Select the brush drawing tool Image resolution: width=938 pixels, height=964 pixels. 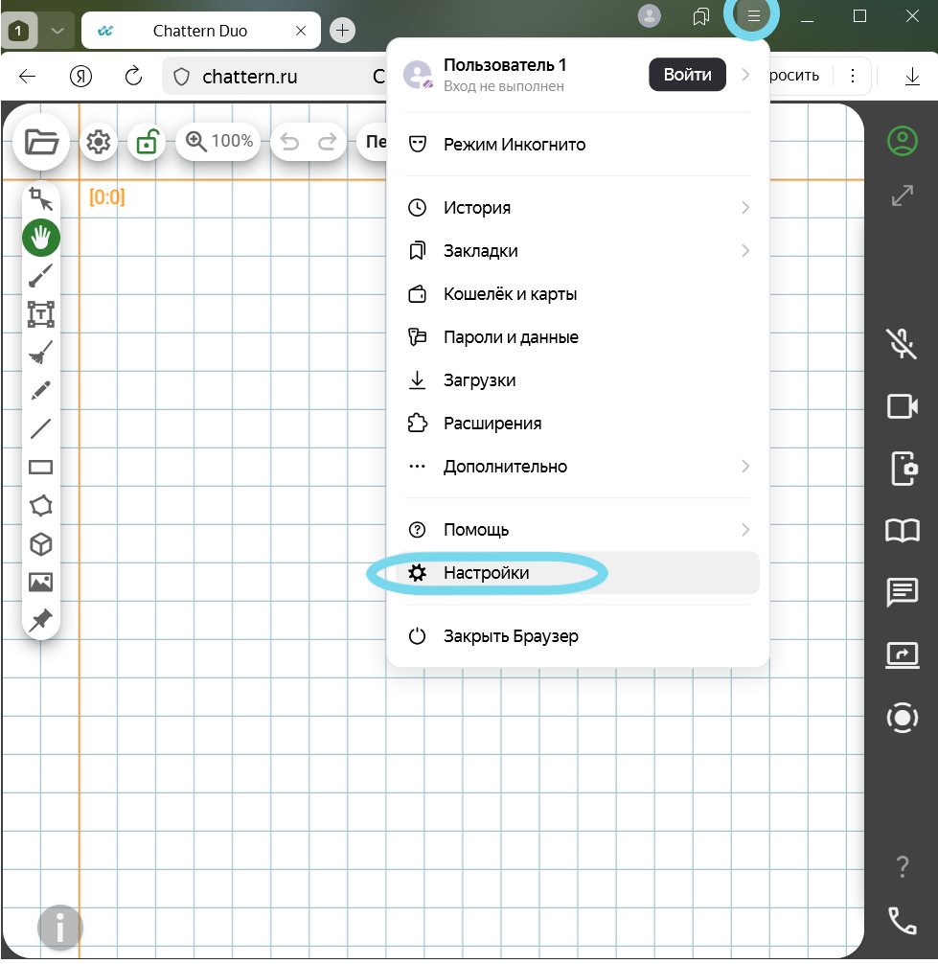41,276
